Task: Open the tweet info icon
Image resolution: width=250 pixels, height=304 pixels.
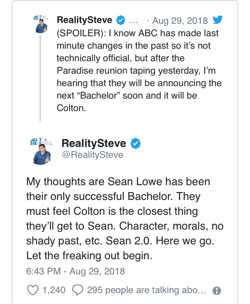Action: click(x=216, y=290)
